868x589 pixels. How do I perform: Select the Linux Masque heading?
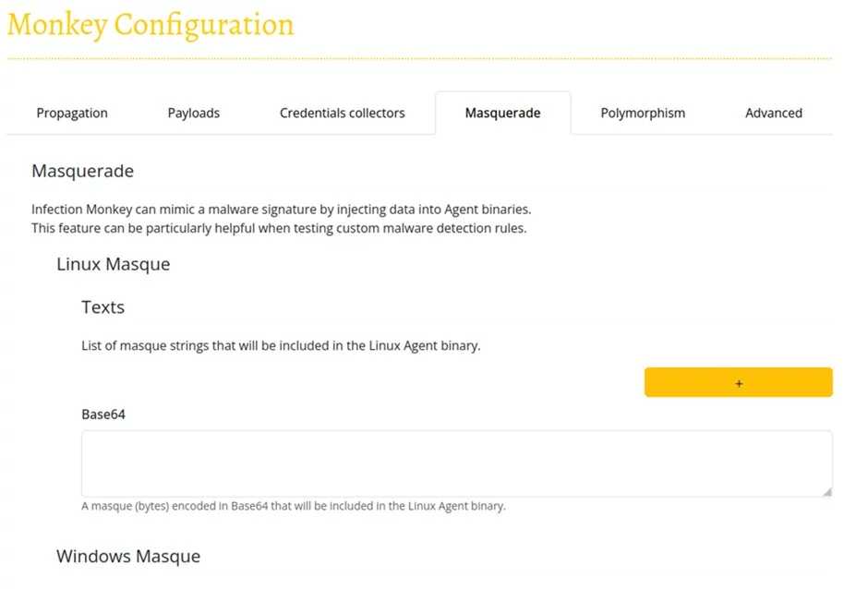(113, 264)
